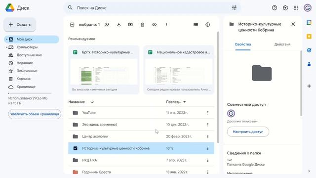
Task: Click the Поиск на Диске search field
Action: [x=152, y=8]
